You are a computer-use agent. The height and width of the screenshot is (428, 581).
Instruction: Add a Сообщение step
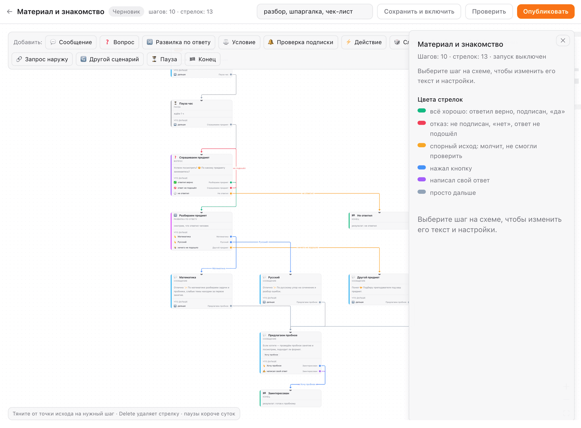point(71,42)
